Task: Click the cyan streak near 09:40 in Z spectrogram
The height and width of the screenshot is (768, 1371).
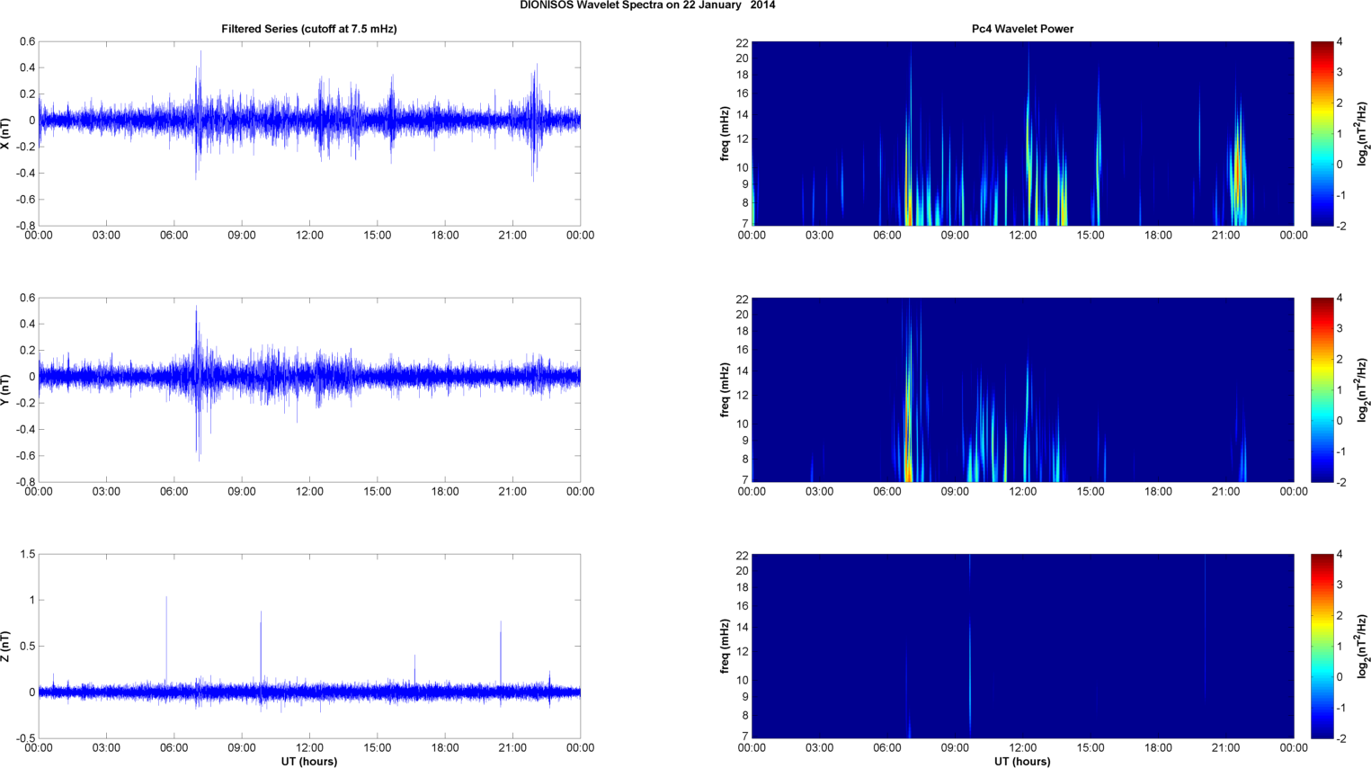Action: tap(970, 674)
